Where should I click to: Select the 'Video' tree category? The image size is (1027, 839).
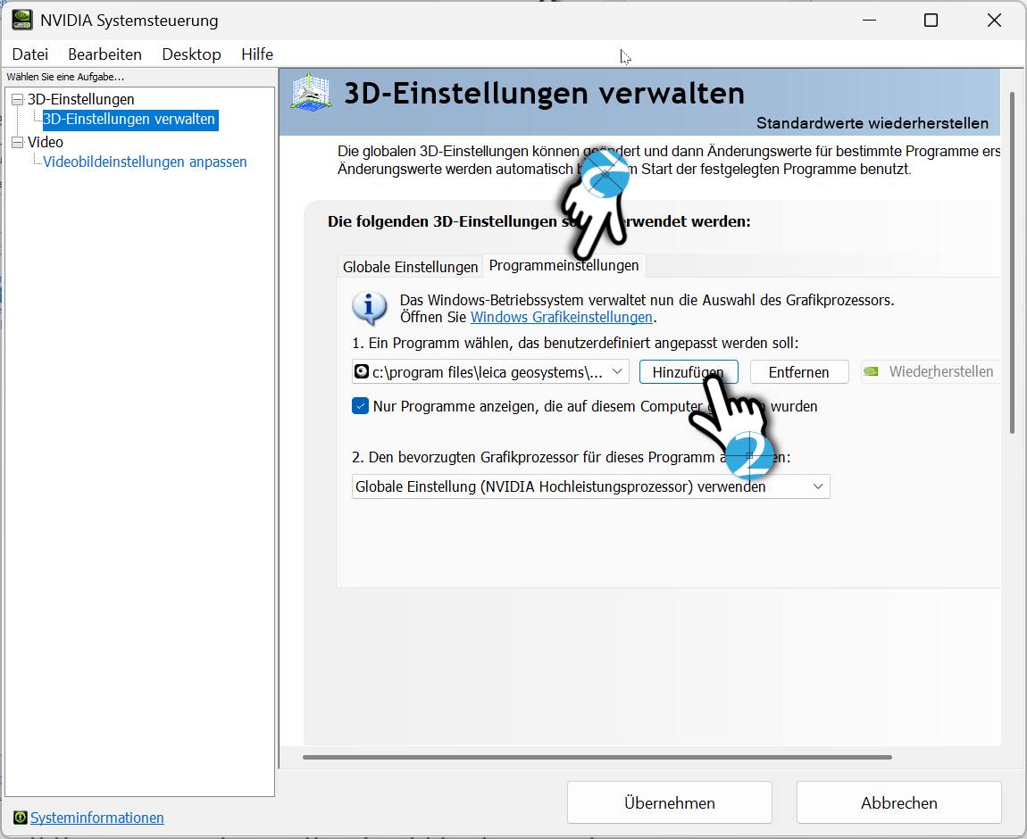coord(46,142)
